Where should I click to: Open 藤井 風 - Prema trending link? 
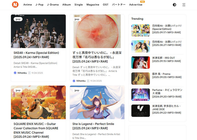point(167,76)
